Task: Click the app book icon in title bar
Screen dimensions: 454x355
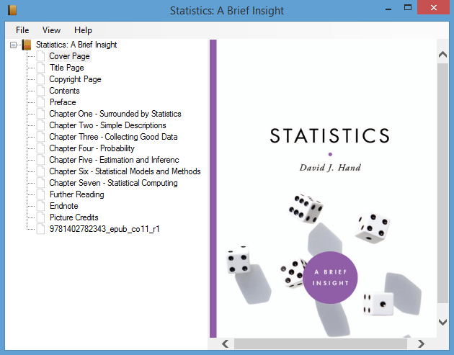Action: 12,10
